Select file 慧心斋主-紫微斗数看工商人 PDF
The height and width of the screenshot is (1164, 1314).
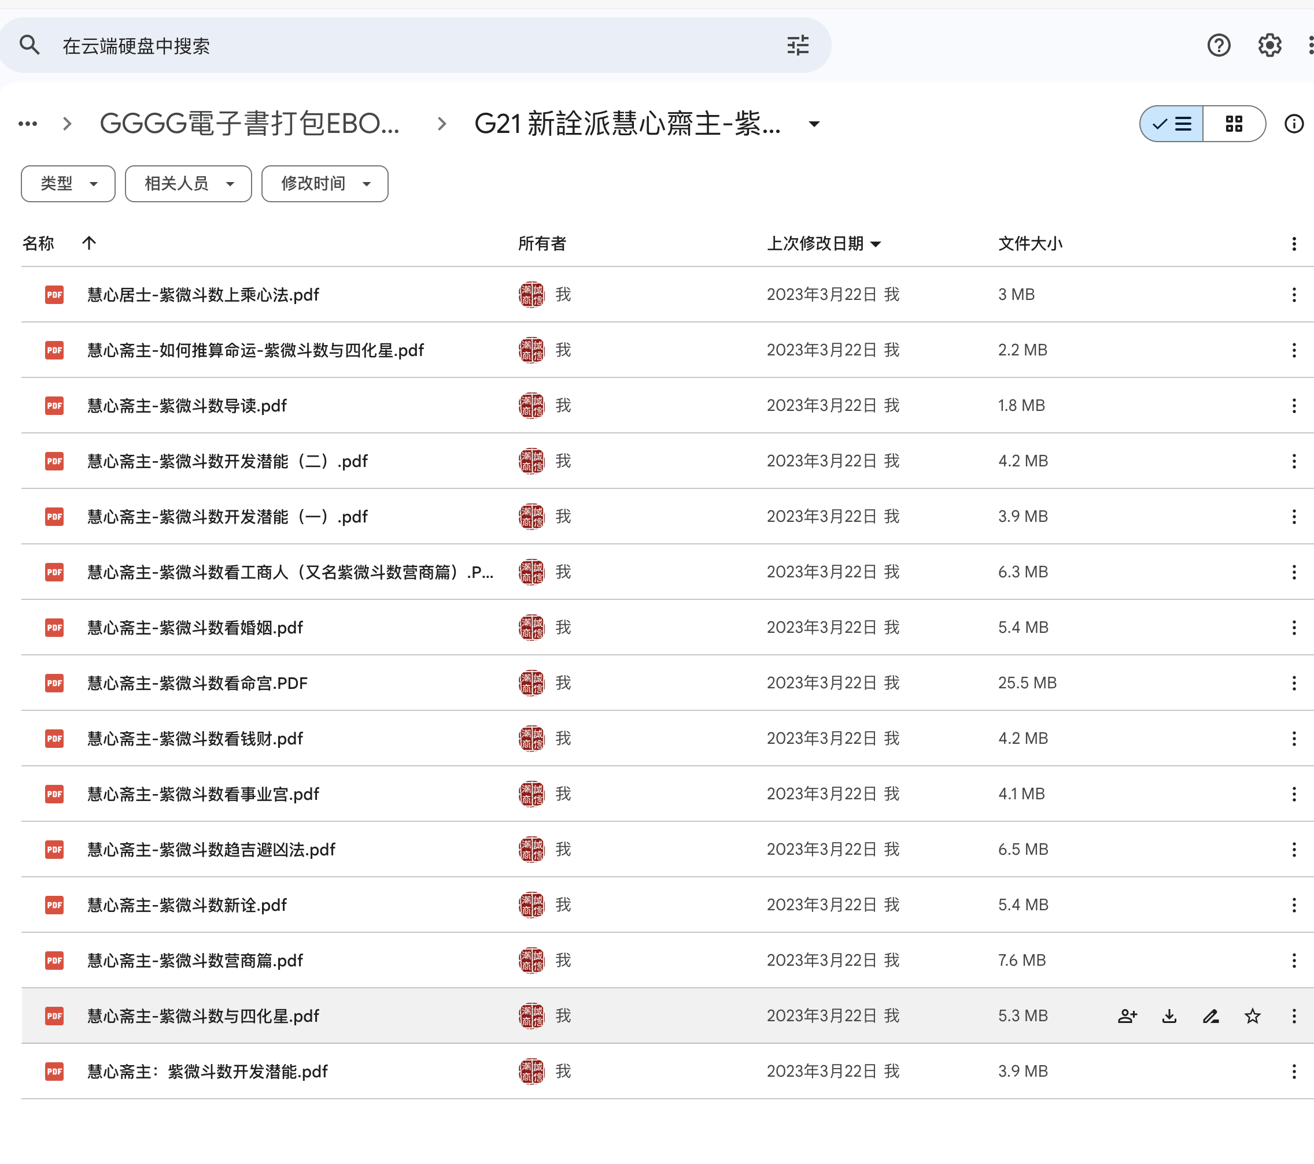click(x=667, y=572)
